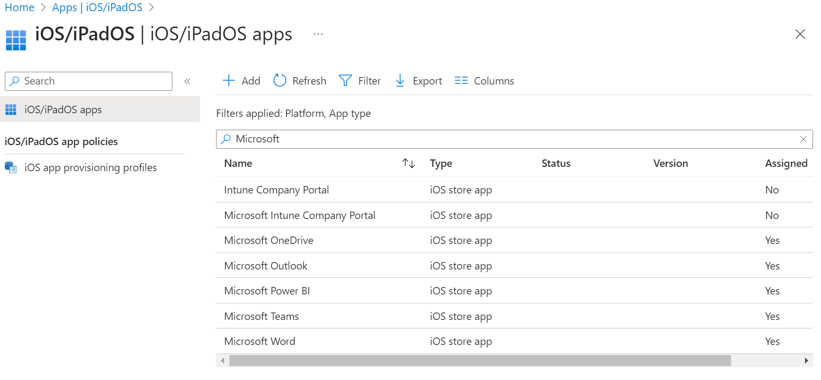Screen dimensions: 821x380
Task: Collapse the sidebar with the double chevron
Action: coord(187,81)
